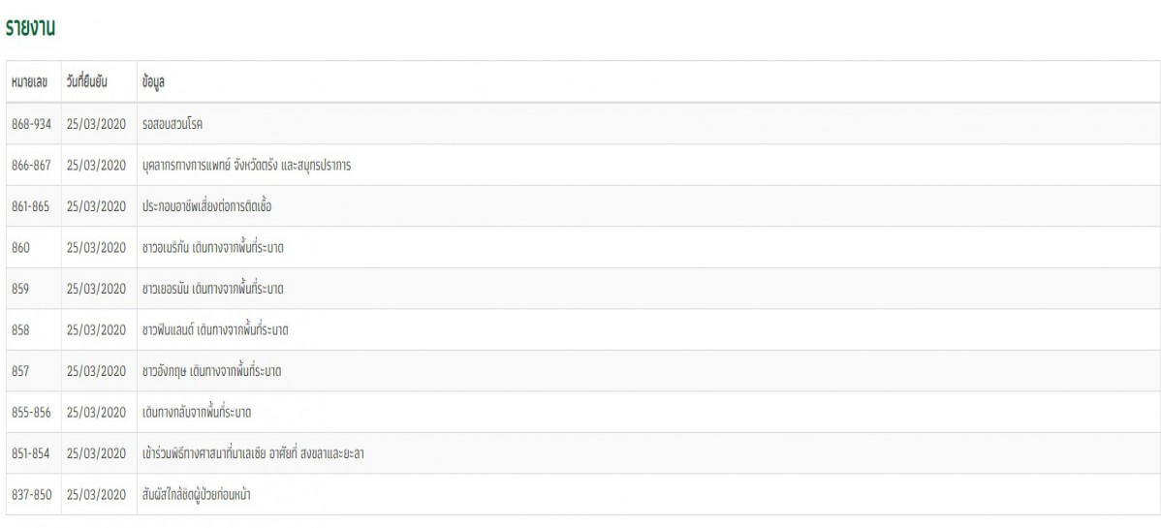This screenshot has height=528, width=1161.
Task: Select the ประกอบอาชีพเสี่ยงต่อการติดเชื้อ entry
Action: coord(206,206)
